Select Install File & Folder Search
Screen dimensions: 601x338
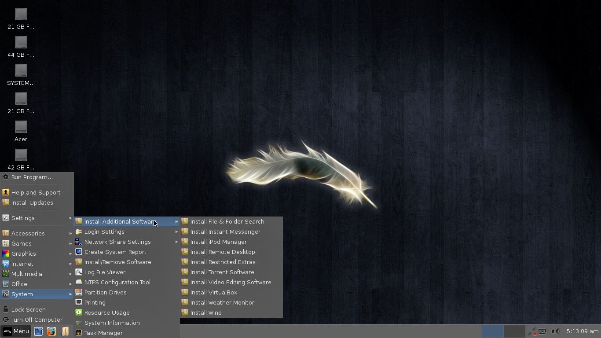click(231, 221)
